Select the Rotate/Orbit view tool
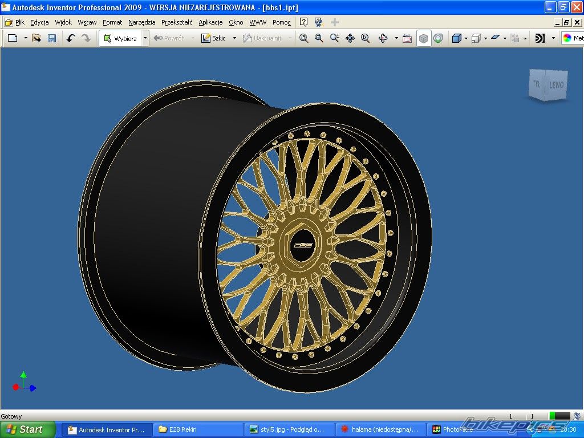 point(383,38)
